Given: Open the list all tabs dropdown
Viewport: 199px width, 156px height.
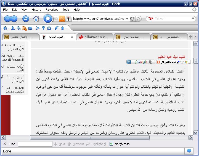Looking at the screenshot, I should [x=196, y=37].
